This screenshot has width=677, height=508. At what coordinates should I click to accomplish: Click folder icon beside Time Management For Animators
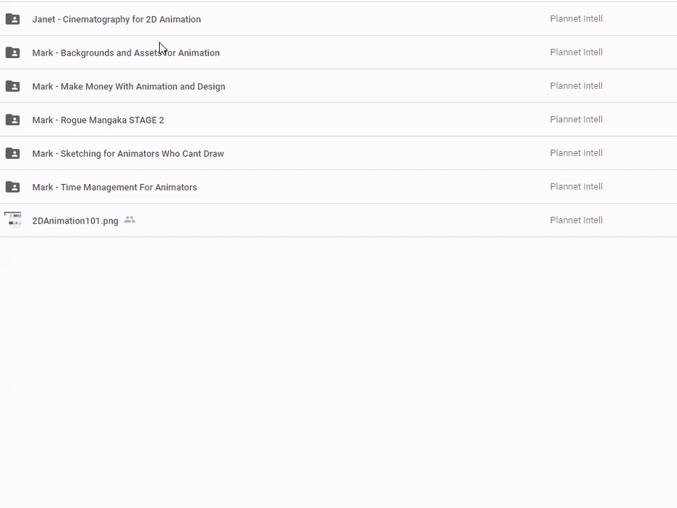[x=13, y=187]
